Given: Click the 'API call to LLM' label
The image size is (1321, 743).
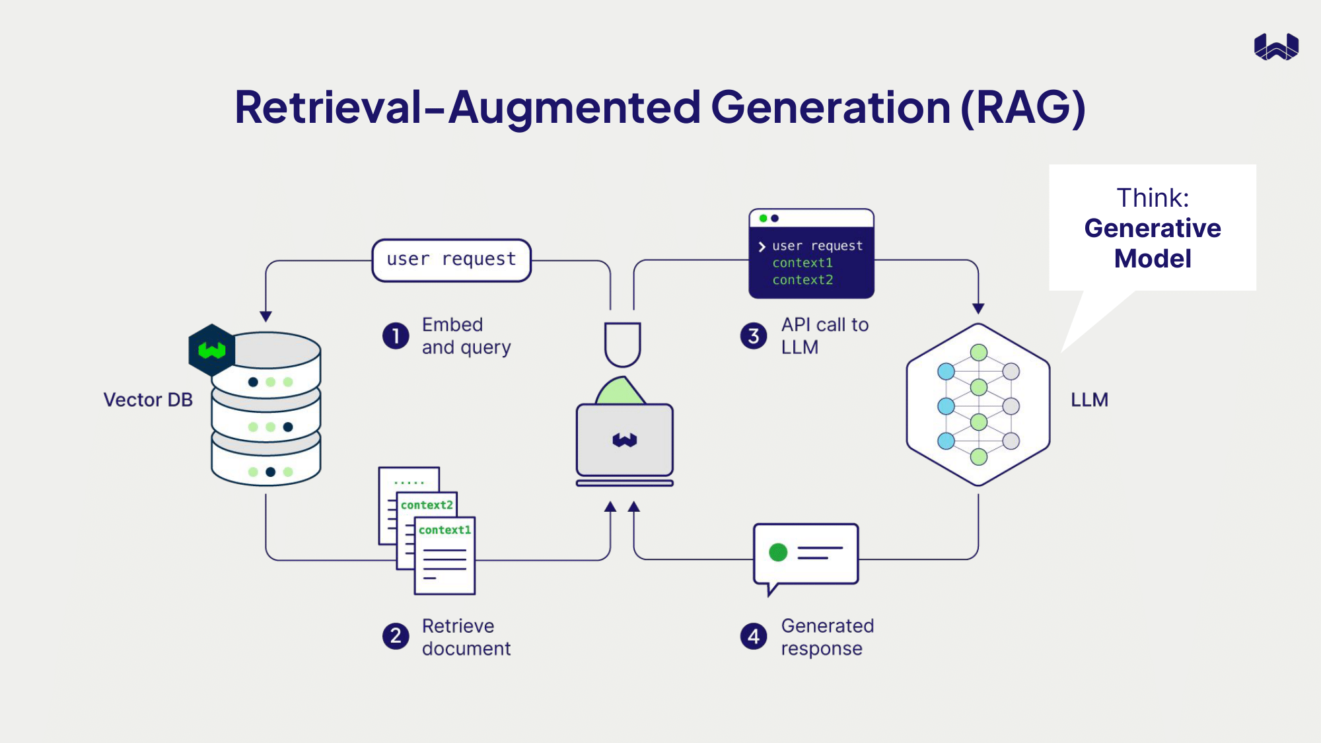Looking at the screenshot, I should [825, 336].
